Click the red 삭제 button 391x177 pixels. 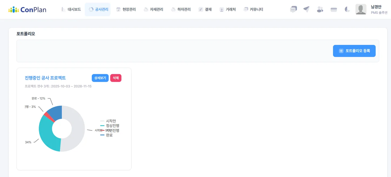[116, 78]
